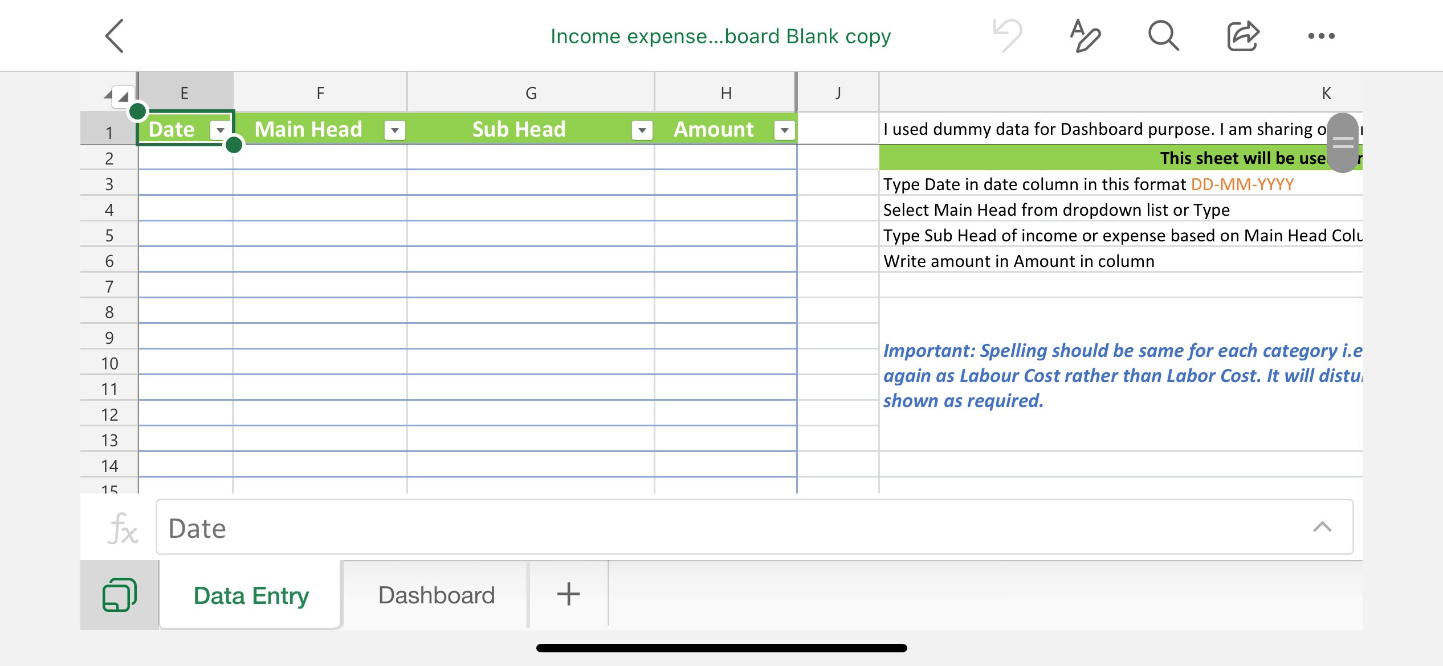This screenshot has height=666, width=1443.
Task: Select the Data Entry tab
Action: coord(250,595)
